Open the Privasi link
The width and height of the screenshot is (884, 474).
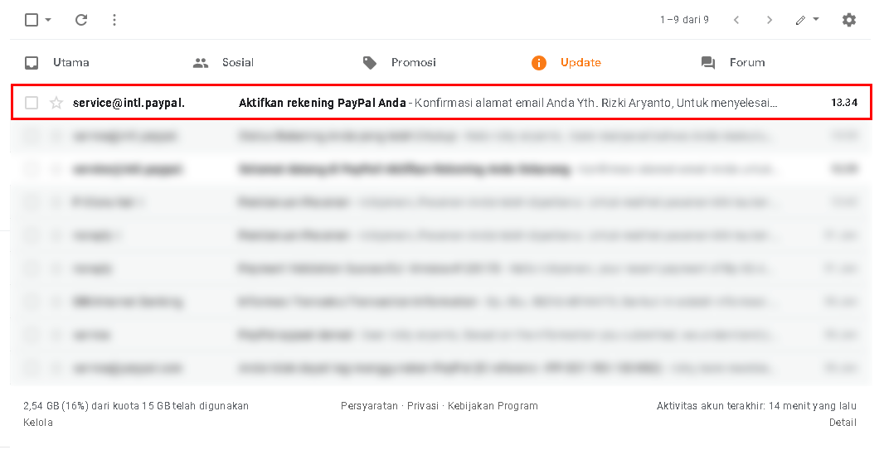423,406
